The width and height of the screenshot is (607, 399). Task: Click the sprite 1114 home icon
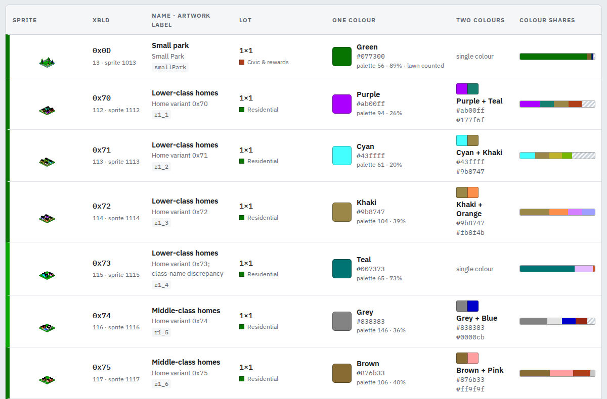[47, 219]
